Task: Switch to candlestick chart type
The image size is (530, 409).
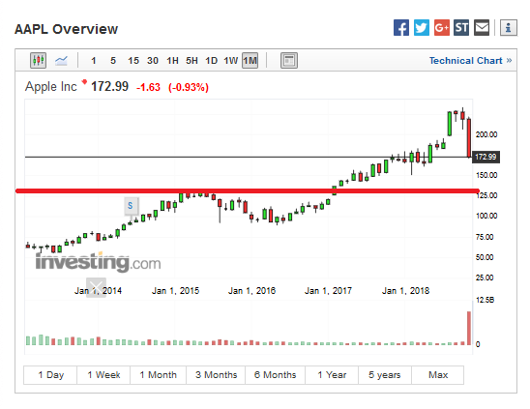Action: (38, 61)
